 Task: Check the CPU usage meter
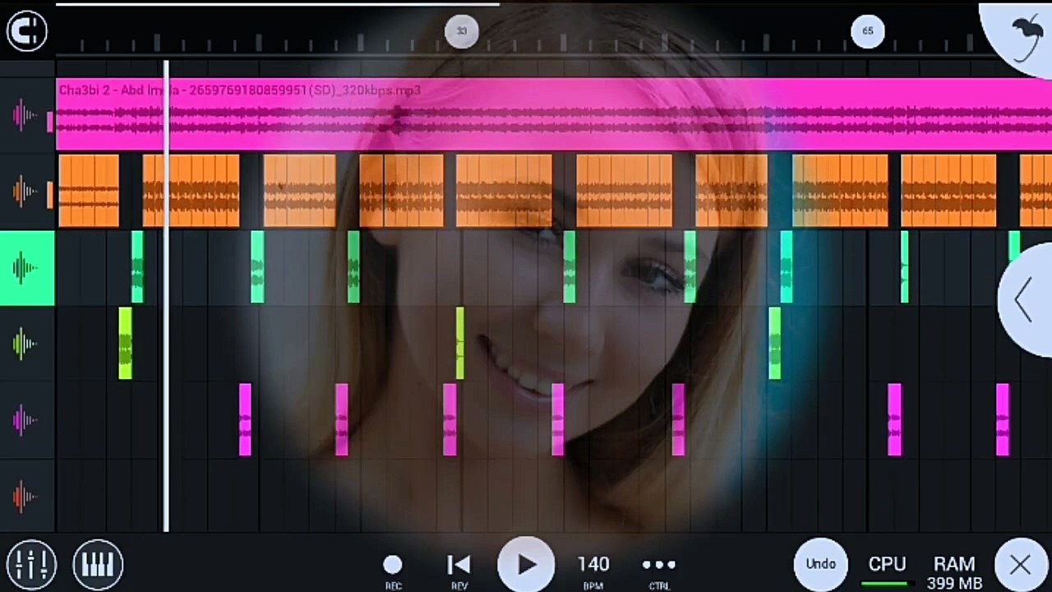888,571
